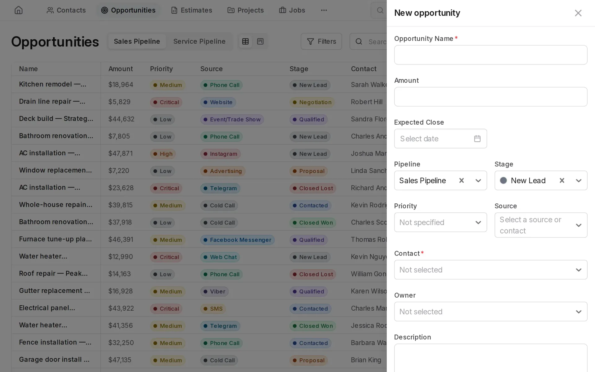Open the Projects nav item
Screen dimensions: 595x372
click(x=246, y=10)
